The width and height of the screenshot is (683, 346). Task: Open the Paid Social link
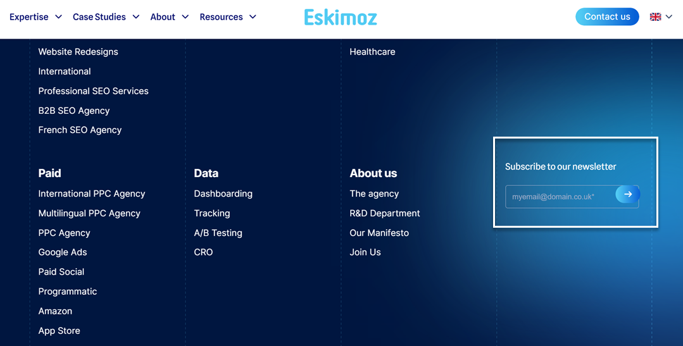tap(61, 272)
